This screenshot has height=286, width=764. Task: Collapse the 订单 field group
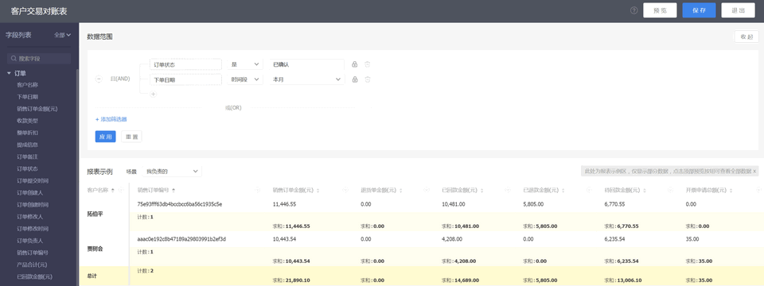(10, 73)
